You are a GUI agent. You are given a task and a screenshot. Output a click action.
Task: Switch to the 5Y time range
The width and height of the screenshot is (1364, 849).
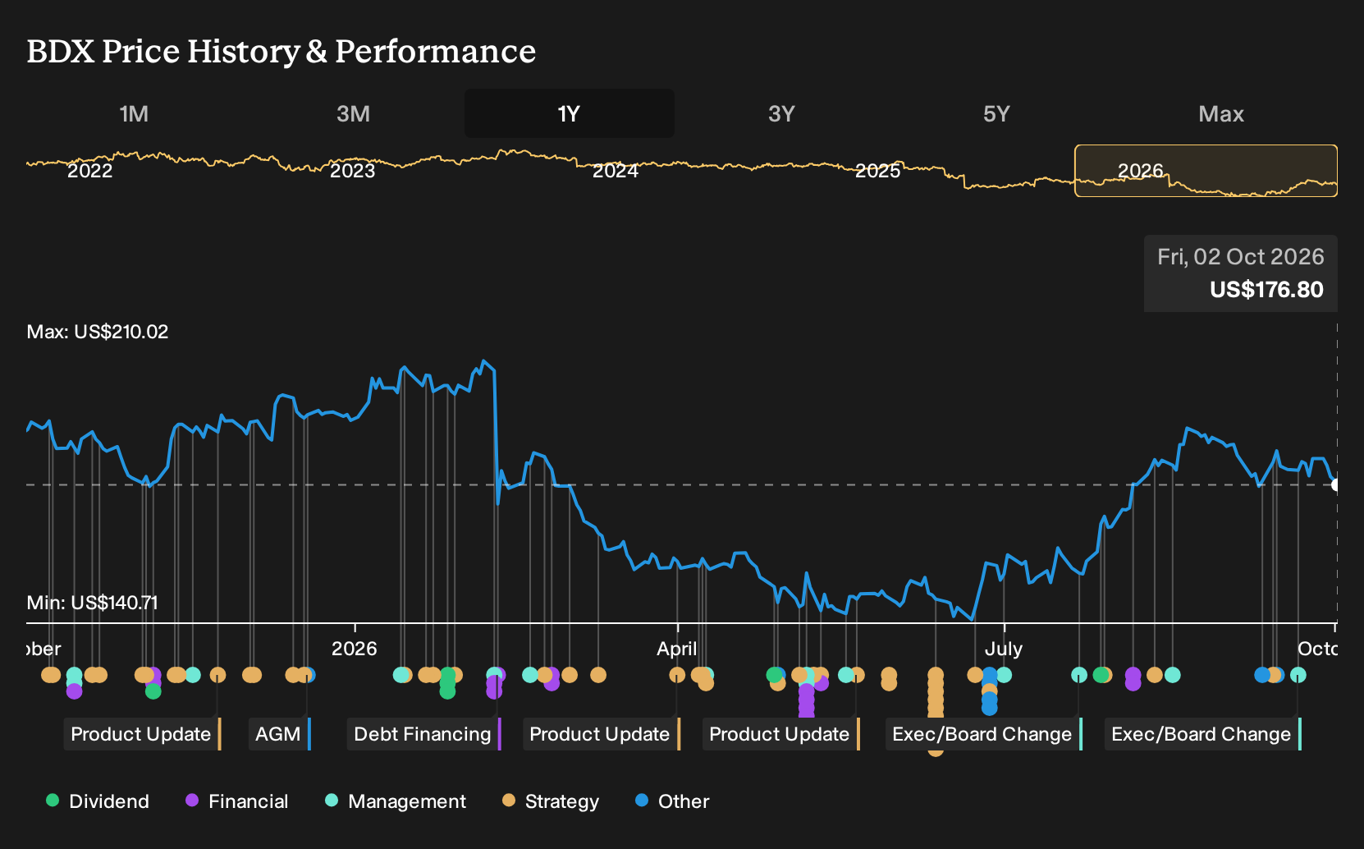(996, 113)
